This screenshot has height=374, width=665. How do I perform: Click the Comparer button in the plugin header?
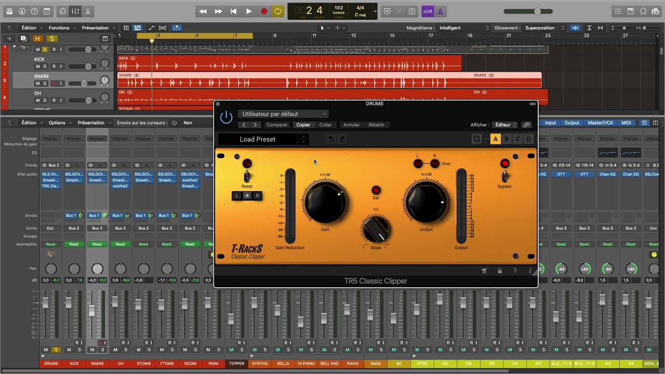pos(277,125)
